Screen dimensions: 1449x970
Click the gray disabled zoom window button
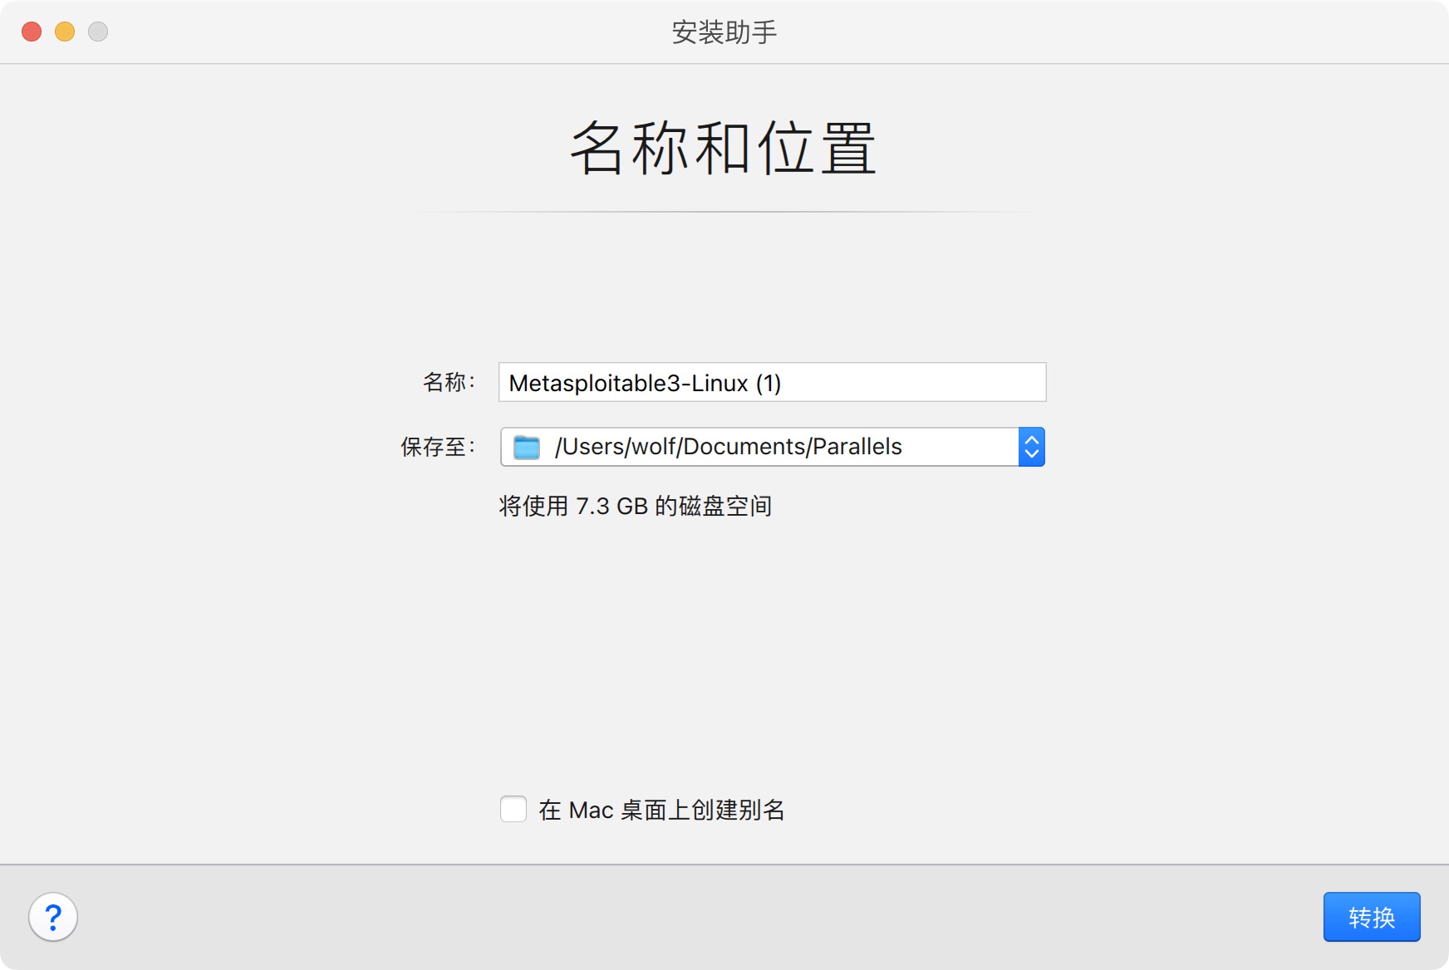click(98, 32)
